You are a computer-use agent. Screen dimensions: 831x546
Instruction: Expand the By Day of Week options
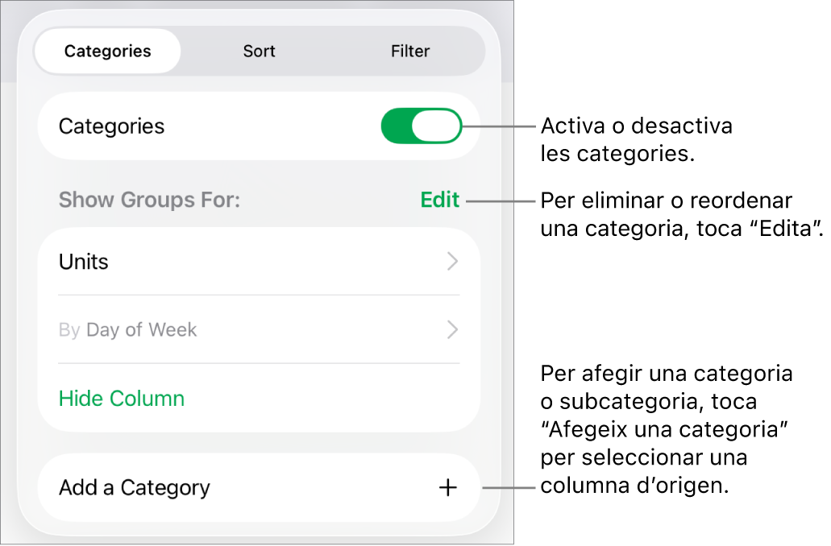258,329
